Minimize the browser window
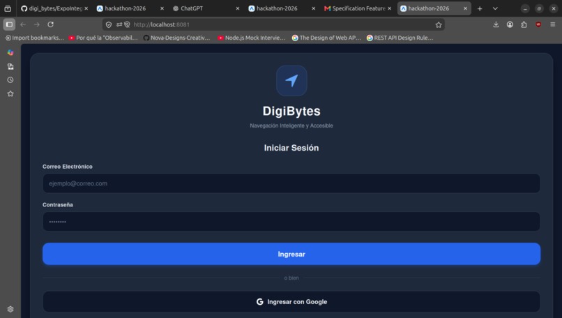The image size is (562, 318). tap(525, 8)
